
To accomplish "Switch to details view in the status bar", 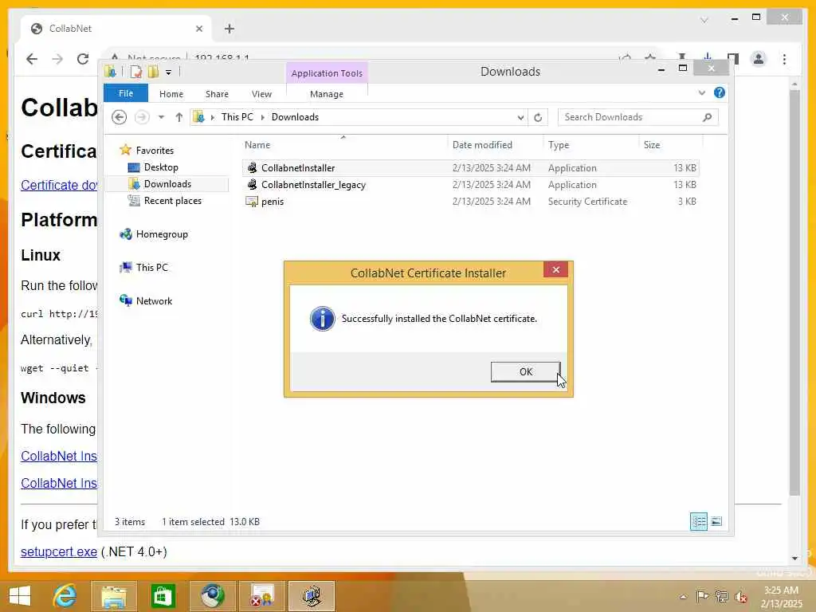I will point(698,521).
